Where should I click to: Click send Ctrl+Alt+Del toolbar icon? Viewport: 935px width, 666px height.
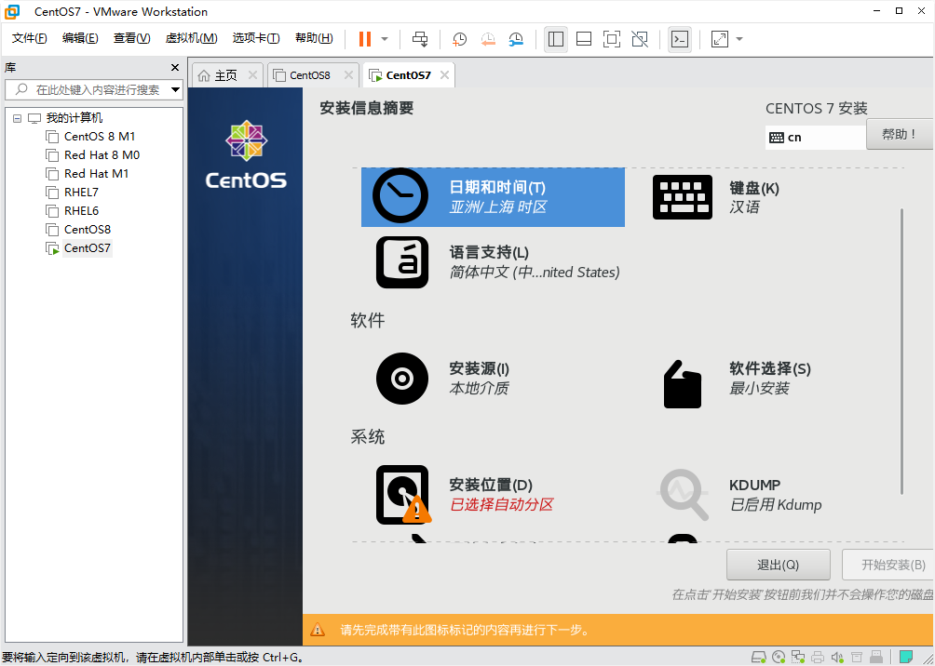(420, 39)
